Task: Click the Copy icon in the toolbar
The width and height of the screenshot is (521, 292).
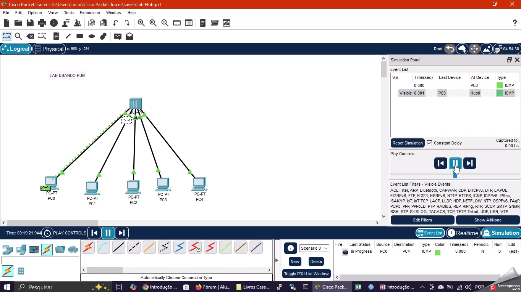Action: pos(92,23)
